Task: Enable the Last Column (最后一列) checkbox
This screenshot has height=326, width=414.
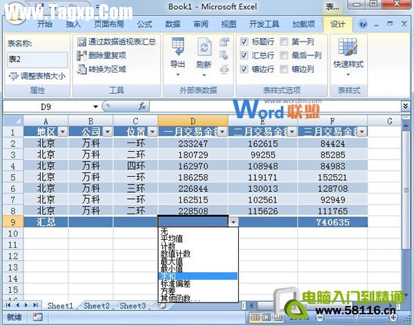Action: pyautogui.click(x=284, y=55)
